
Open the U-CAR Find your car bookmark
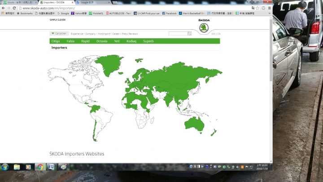pos(147,13)
